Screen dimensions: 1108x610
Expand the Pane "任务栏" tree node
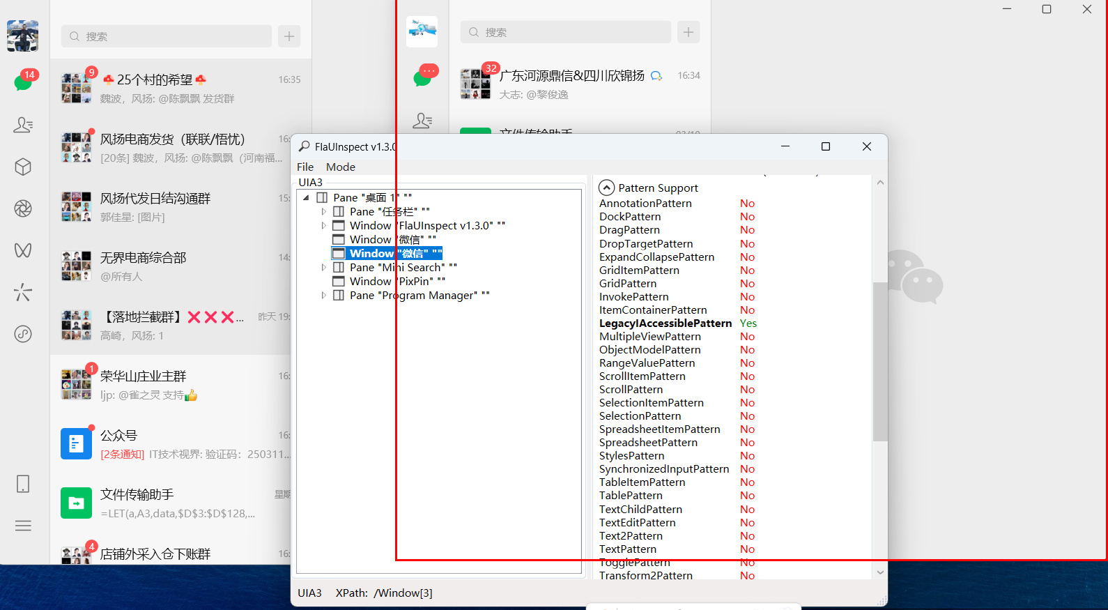click(x=323, y=212)
